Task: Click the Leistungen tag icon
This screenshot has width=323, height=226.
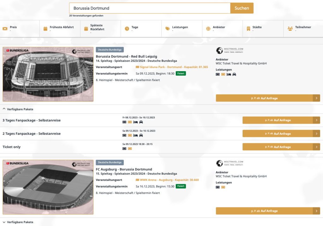Action: [168, 29]
